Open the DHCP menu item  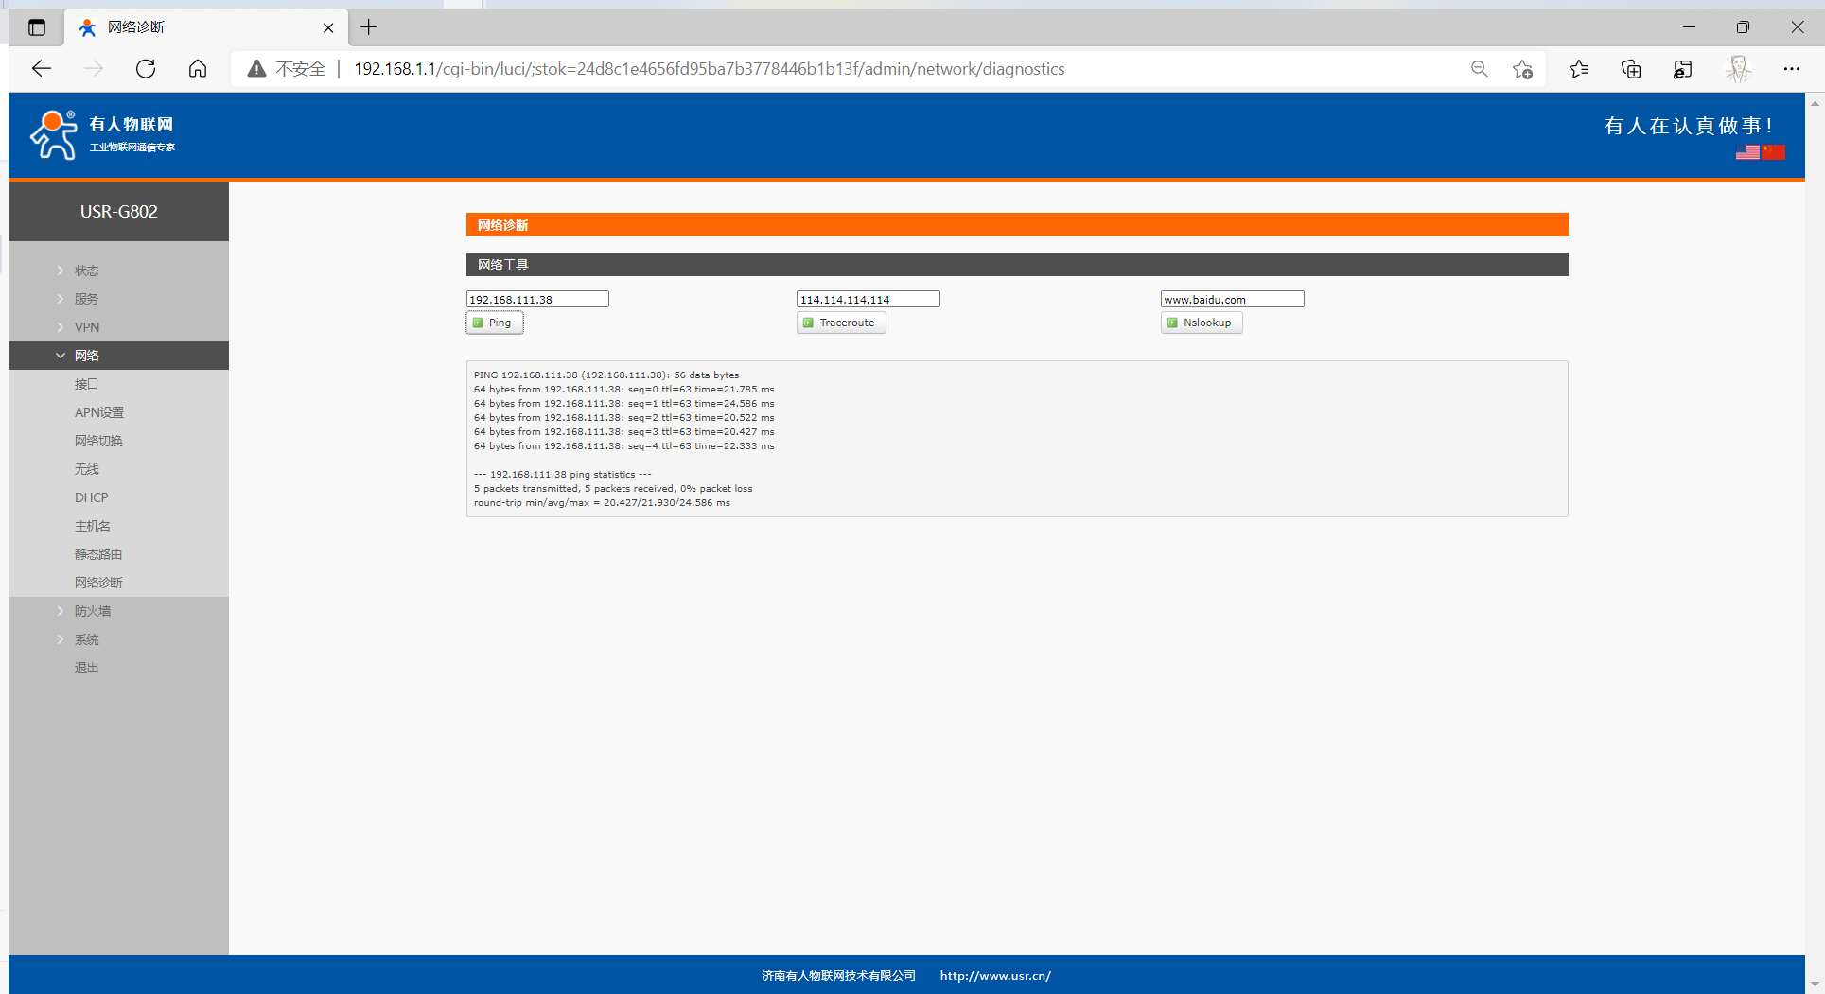(92, 497)
